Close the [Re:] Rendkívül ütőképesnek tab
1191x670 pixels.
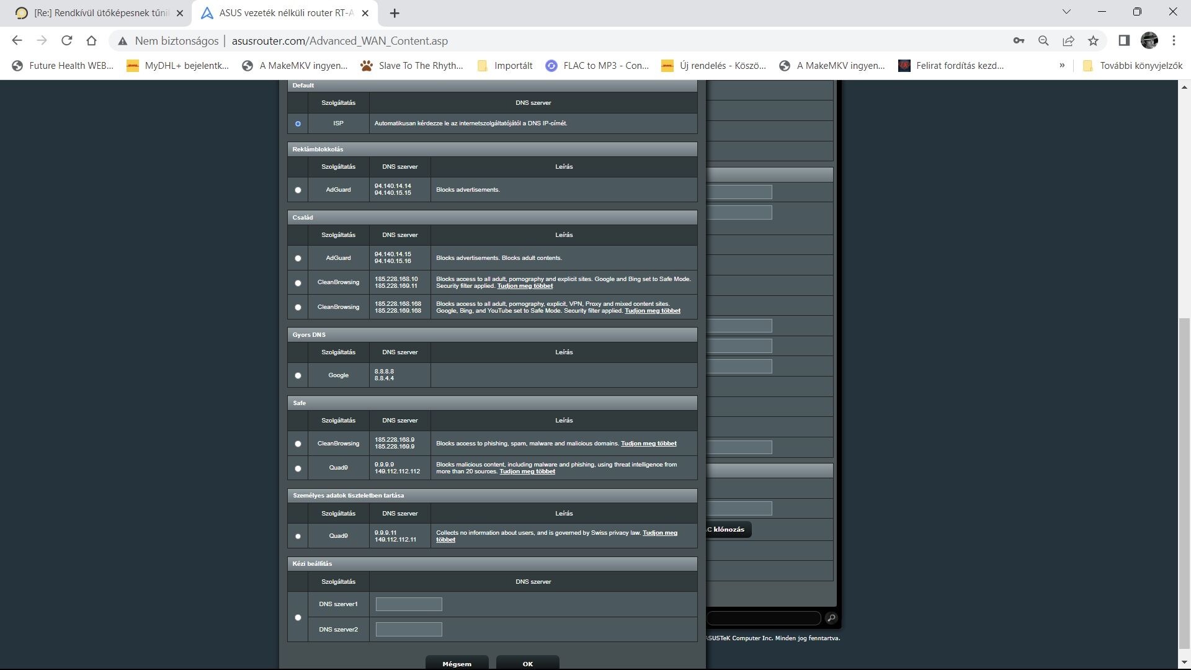tap(179, 13)
